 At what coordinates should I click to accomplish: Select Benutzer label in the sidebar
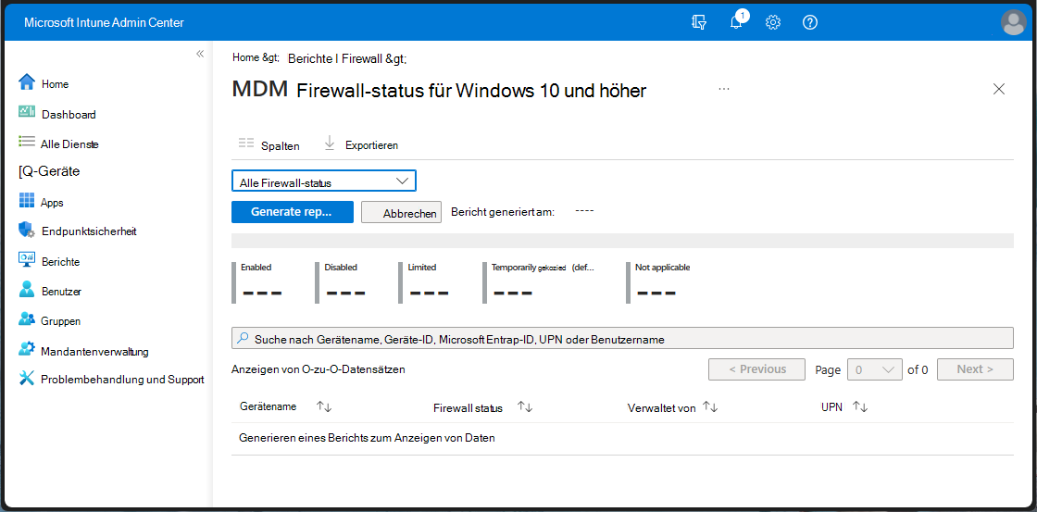click(61, 291)
